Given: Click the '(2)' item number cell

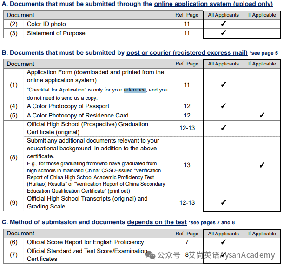Looking at the screenshot, I should (13, 24).
